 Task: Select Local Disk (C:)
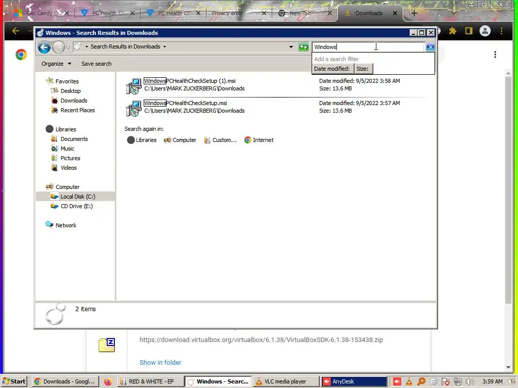point(77,197)
